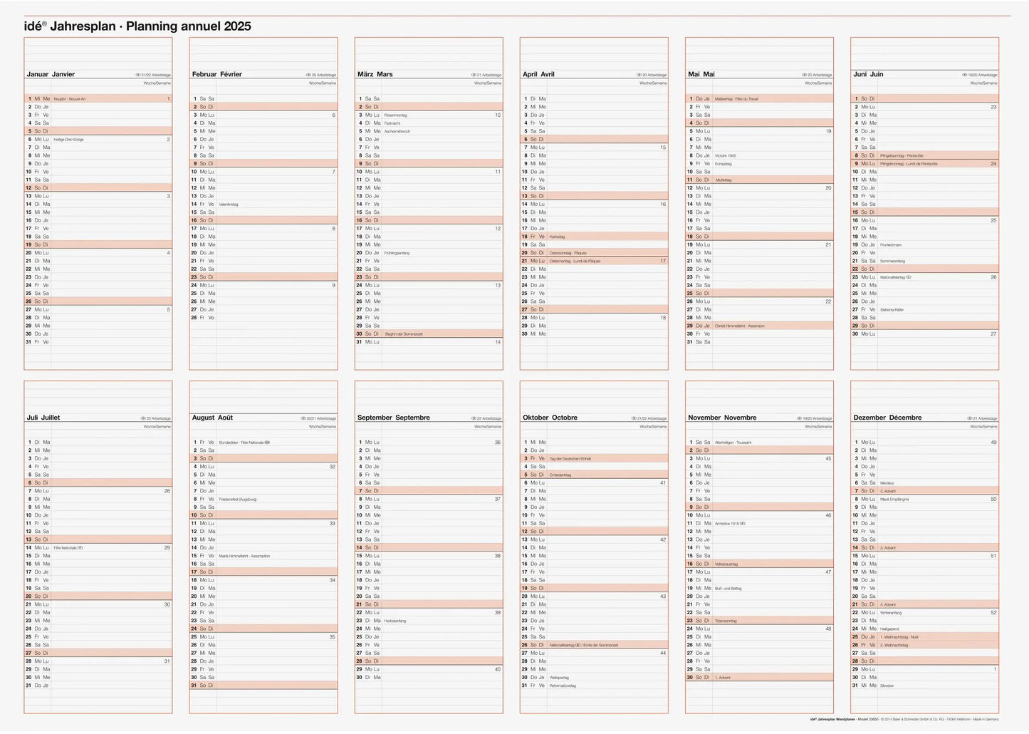
Task: Click the Karfreitag entry on April 18
Action: (557, 237)
